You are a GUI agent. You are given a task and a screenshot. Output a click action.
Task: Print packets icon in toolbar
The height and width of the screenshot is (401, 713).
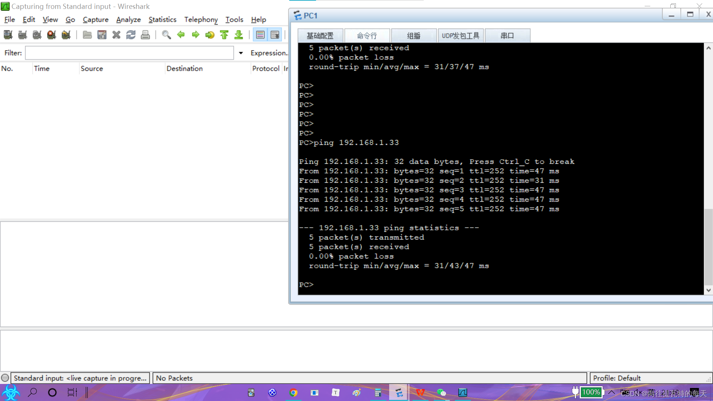[x=145, y=35]
